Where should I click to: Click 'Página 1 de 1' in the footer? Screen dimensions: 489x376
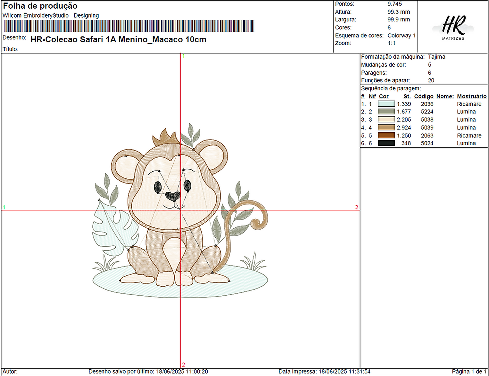tap(469, 372)
